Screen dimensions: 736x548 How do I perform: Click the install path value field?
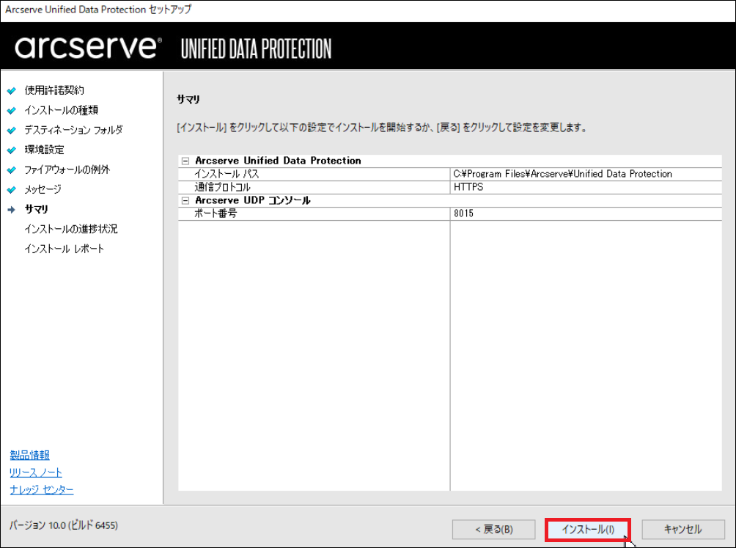pos(562,174)
